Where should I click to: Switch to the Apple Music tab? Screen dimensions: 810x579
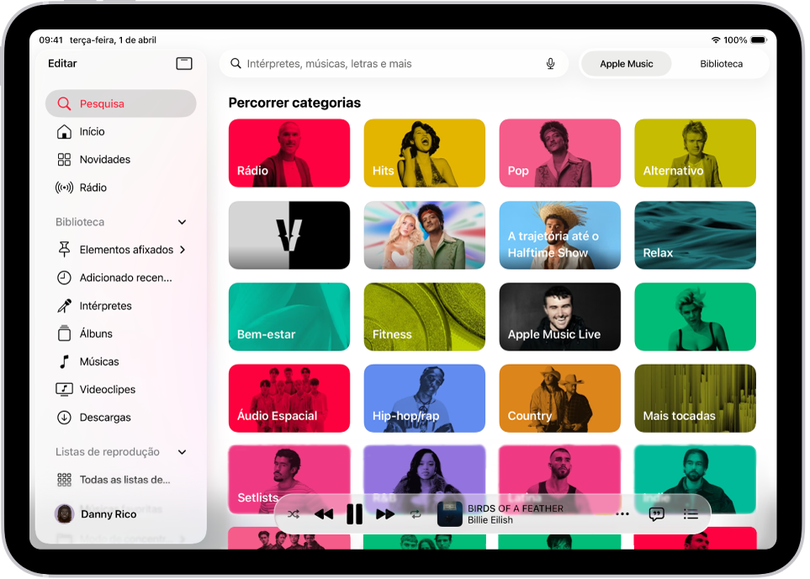(x=626, y=64)
